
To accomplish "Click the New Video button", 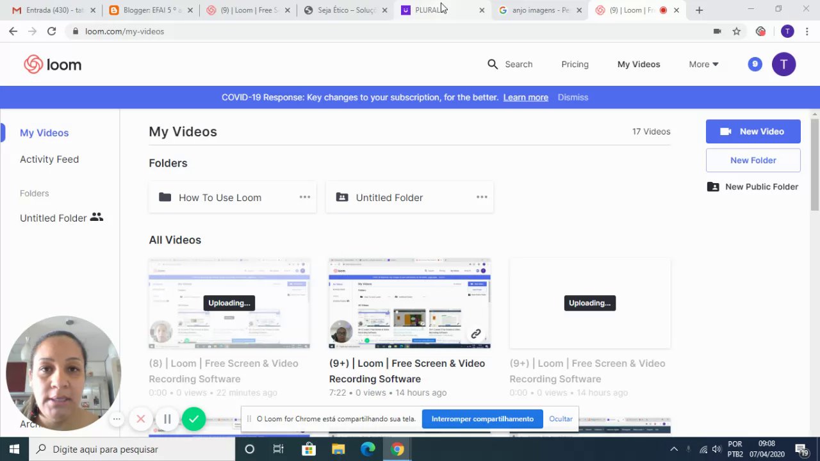I will pos(753,131).
